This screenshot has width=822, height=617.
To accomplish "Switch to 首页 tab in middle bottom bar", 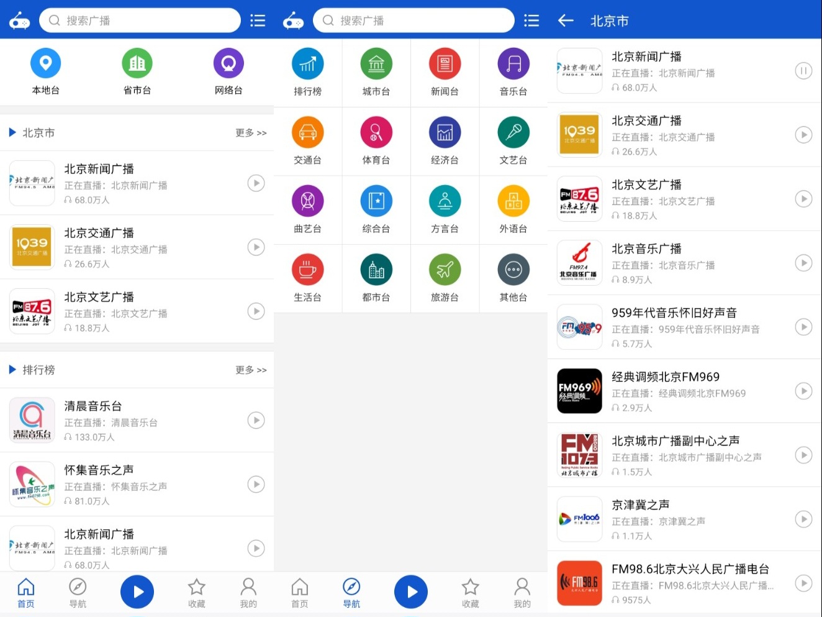I will coord(300,593).
